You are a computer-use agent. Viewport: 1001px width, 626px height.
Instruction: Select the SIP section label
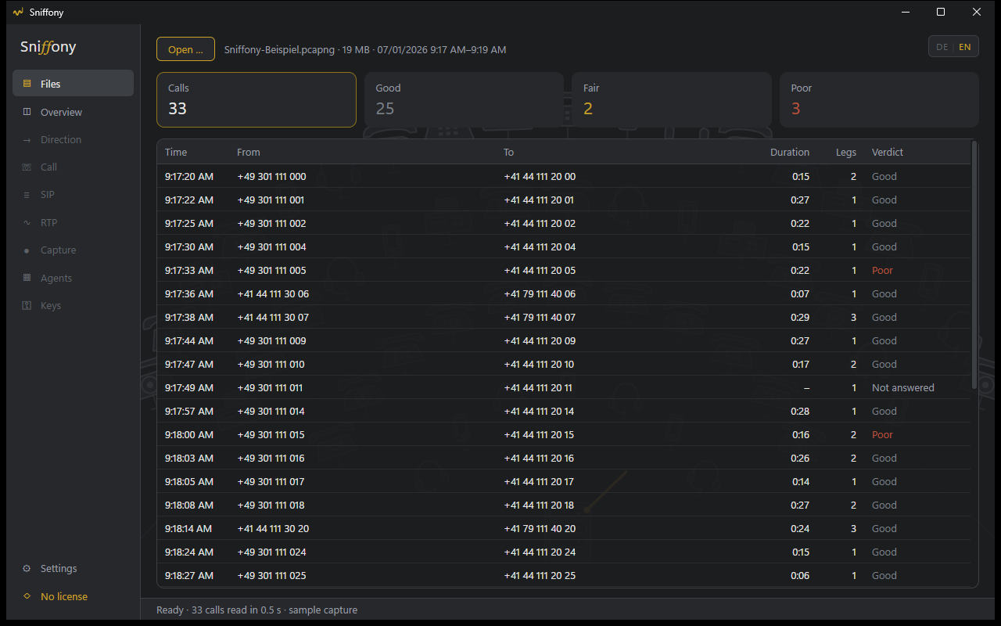(48, 195)
